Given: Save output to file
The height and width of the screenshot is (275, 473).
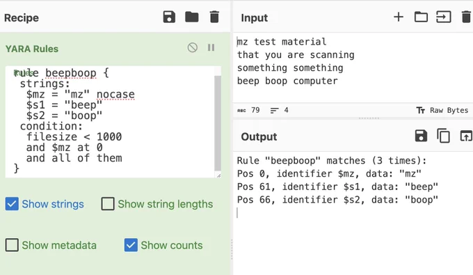Looking at the screenshot, I should pyautogui.click(x=421, y=136).
